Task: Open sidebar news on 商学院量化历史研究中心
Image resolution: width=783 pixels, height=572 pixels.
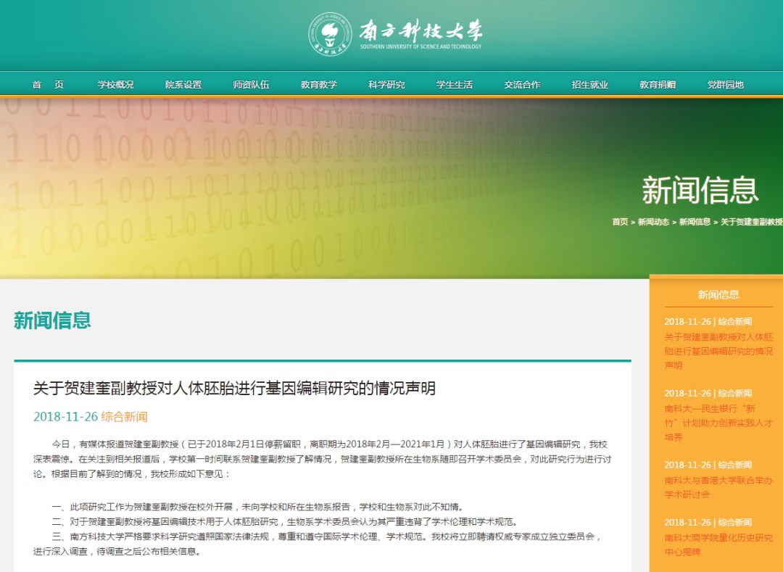Action: [718, 544]
